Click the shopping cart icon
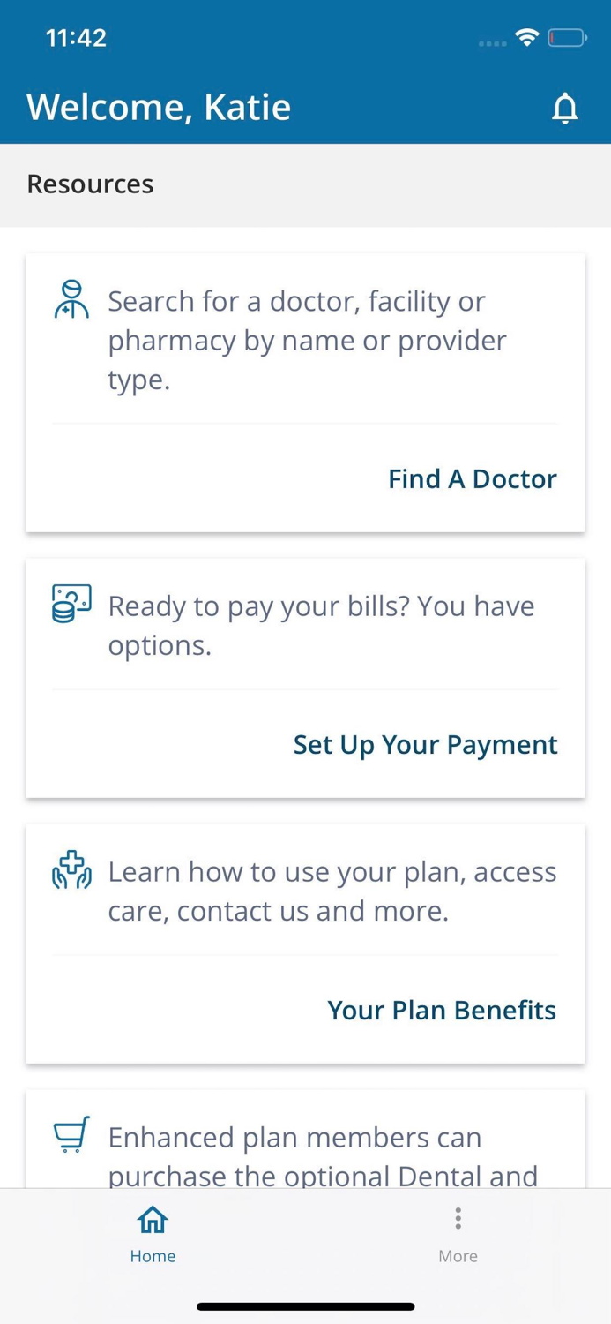Image resolution: width=611 pixels, height=1324 pixels. point(71,1136)
